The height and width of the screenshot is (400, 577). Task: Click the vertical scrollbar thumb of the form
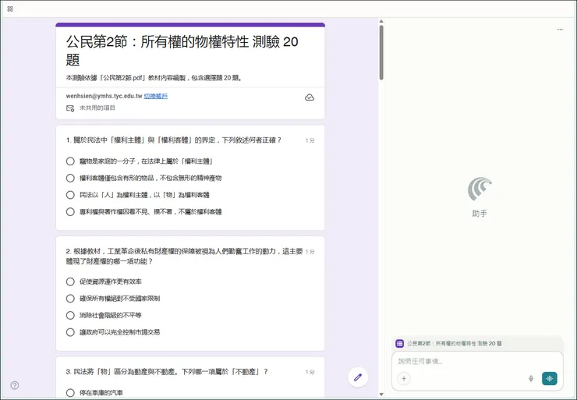(381, 52)
